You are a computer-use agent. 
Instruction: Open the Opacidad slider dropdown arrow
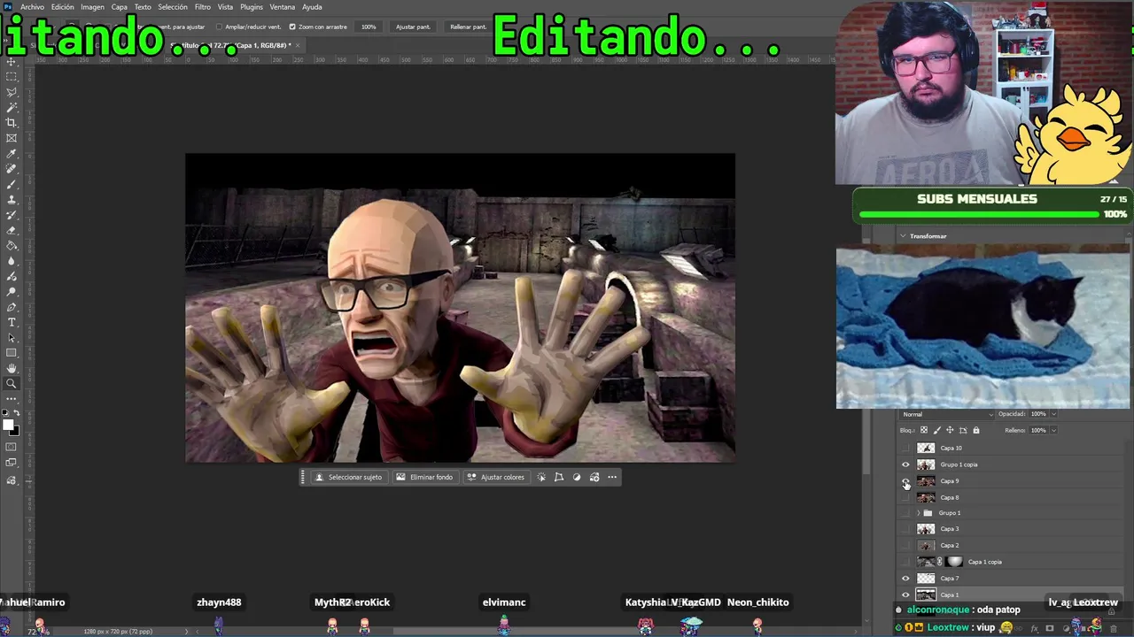tap(1053, 414)
